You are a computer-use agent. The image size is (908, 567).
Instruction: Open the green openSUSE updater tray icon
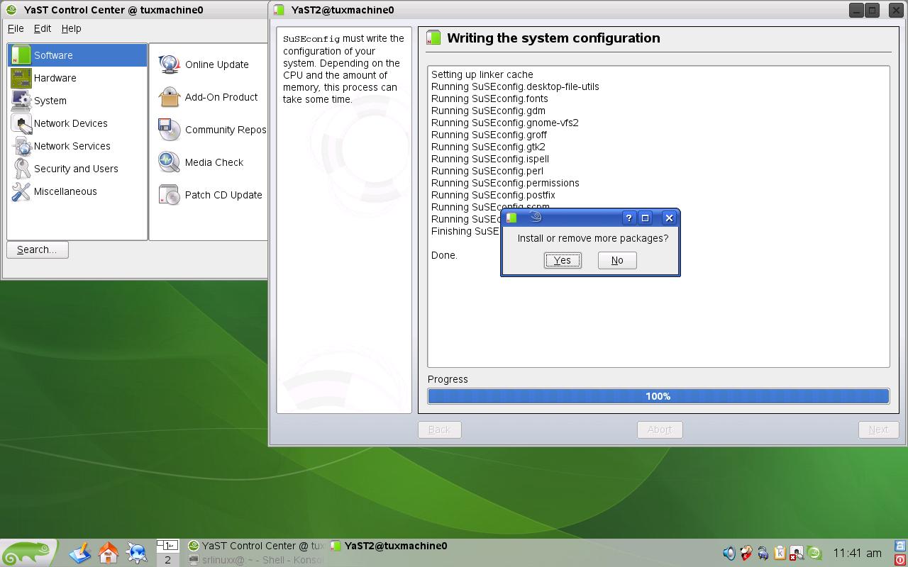coord(814,553)
